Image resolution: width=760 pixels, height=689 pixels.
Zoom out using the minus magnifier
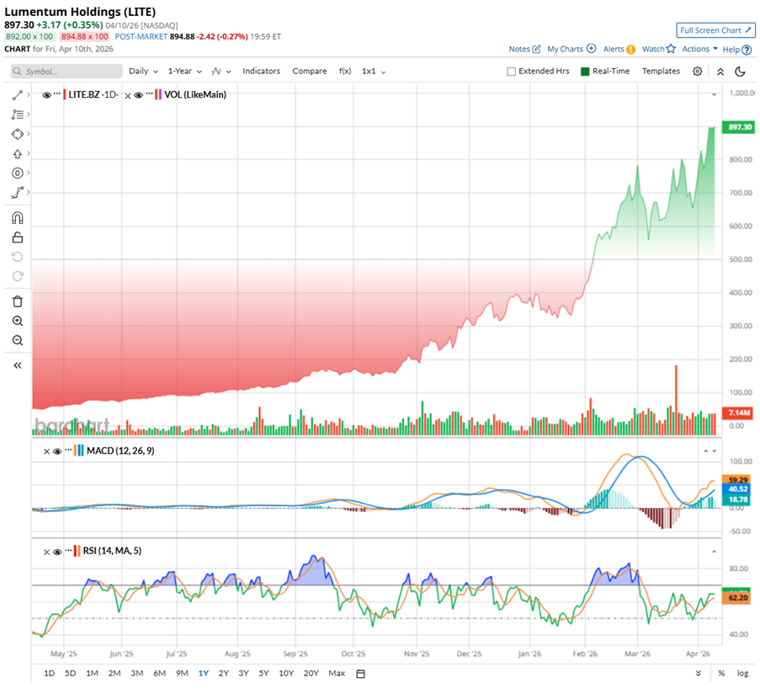coord(18,340)
